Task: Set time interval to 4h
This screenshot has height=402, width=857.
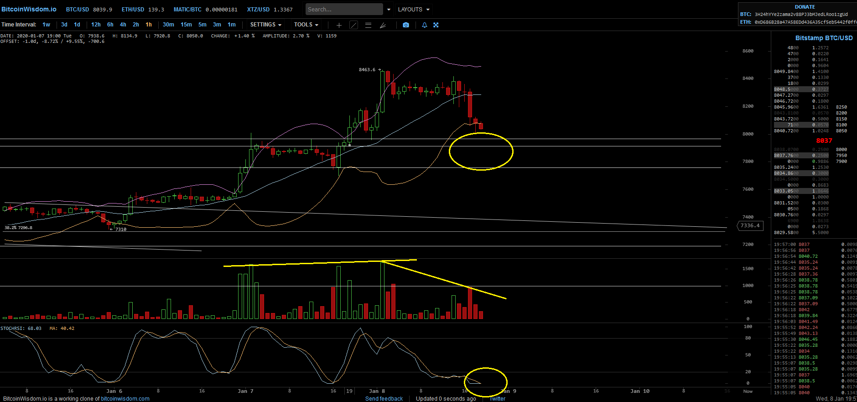Action: point(123,25)
